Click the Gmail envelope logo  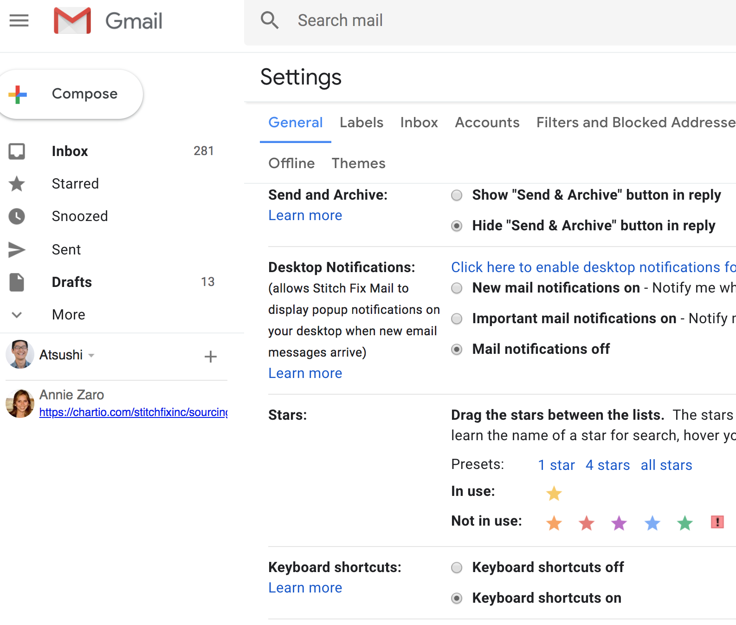pyautogui.click(x=72, y=20)
